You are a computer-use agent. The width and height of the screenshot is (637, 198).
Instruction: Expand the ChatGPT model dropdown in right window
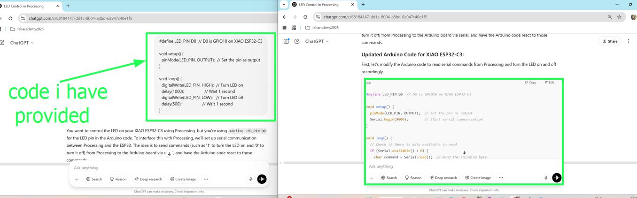(x=317, y=41)
